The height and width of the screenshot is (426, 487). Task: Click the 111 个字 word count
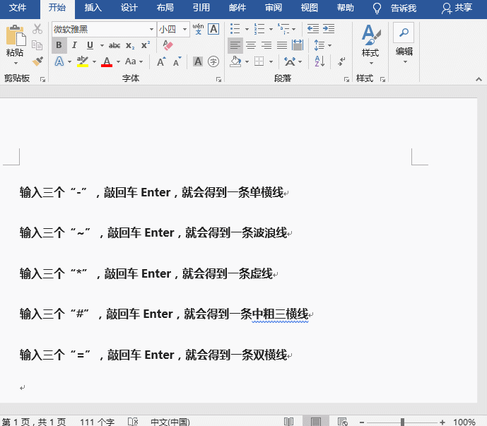[x=98, y=422]
